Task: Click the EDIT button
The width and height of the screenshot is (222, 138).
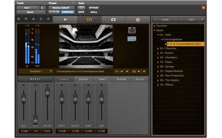Action: coord(191,20)
